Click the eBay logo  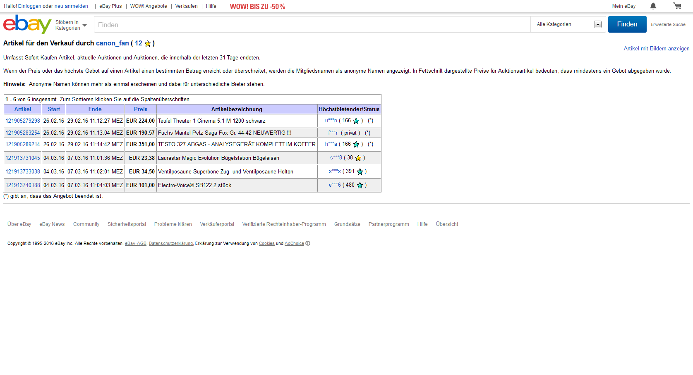coord(27,24)
